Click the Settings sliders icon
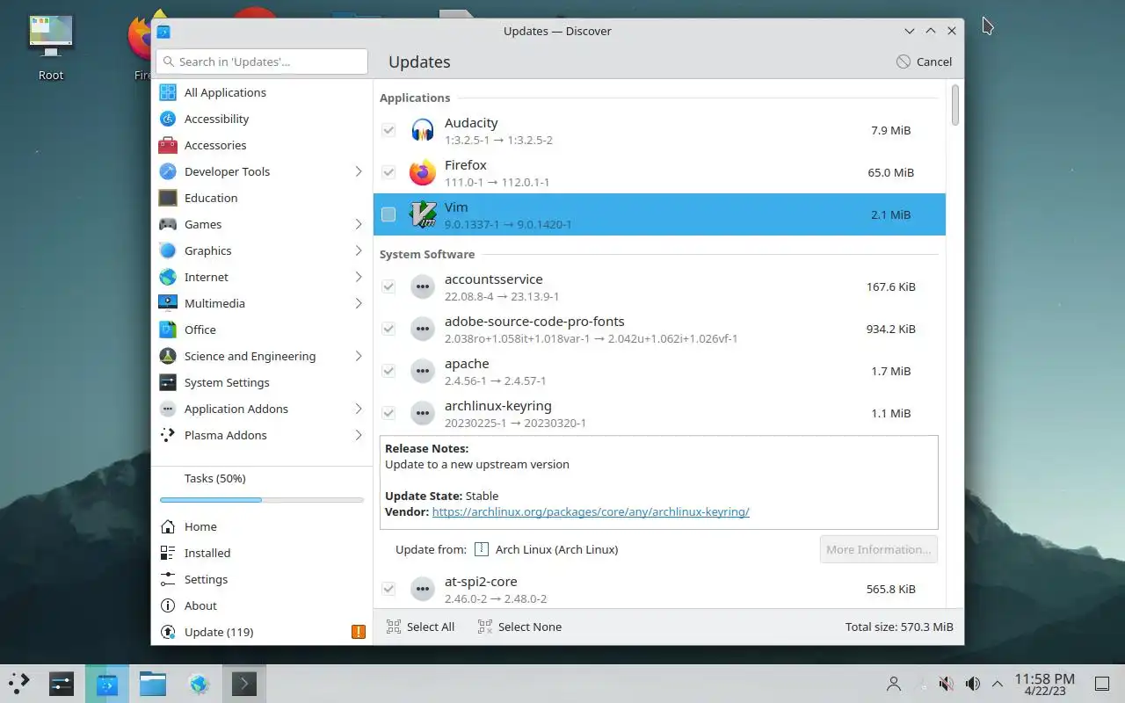 tap(168, 579)
